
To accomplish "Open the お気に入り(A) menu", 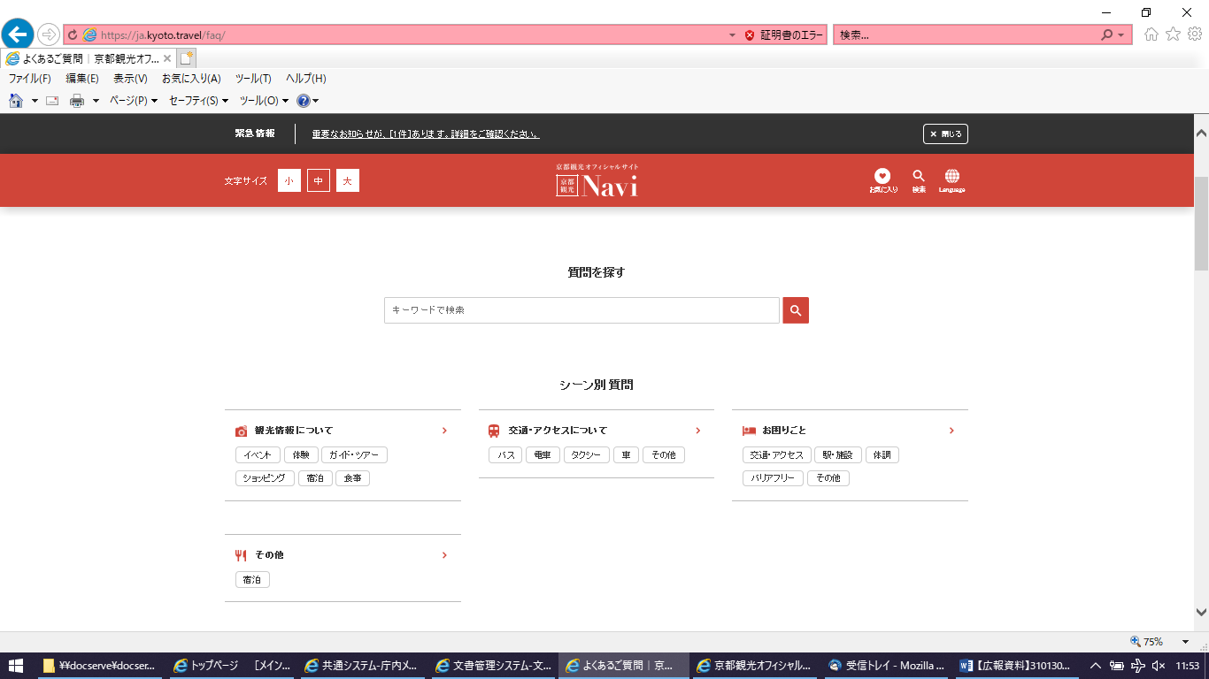I will [191, 79].
